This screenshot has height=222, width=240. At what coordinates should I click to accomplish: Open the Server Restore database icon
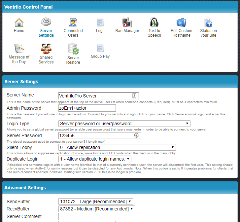73,49
